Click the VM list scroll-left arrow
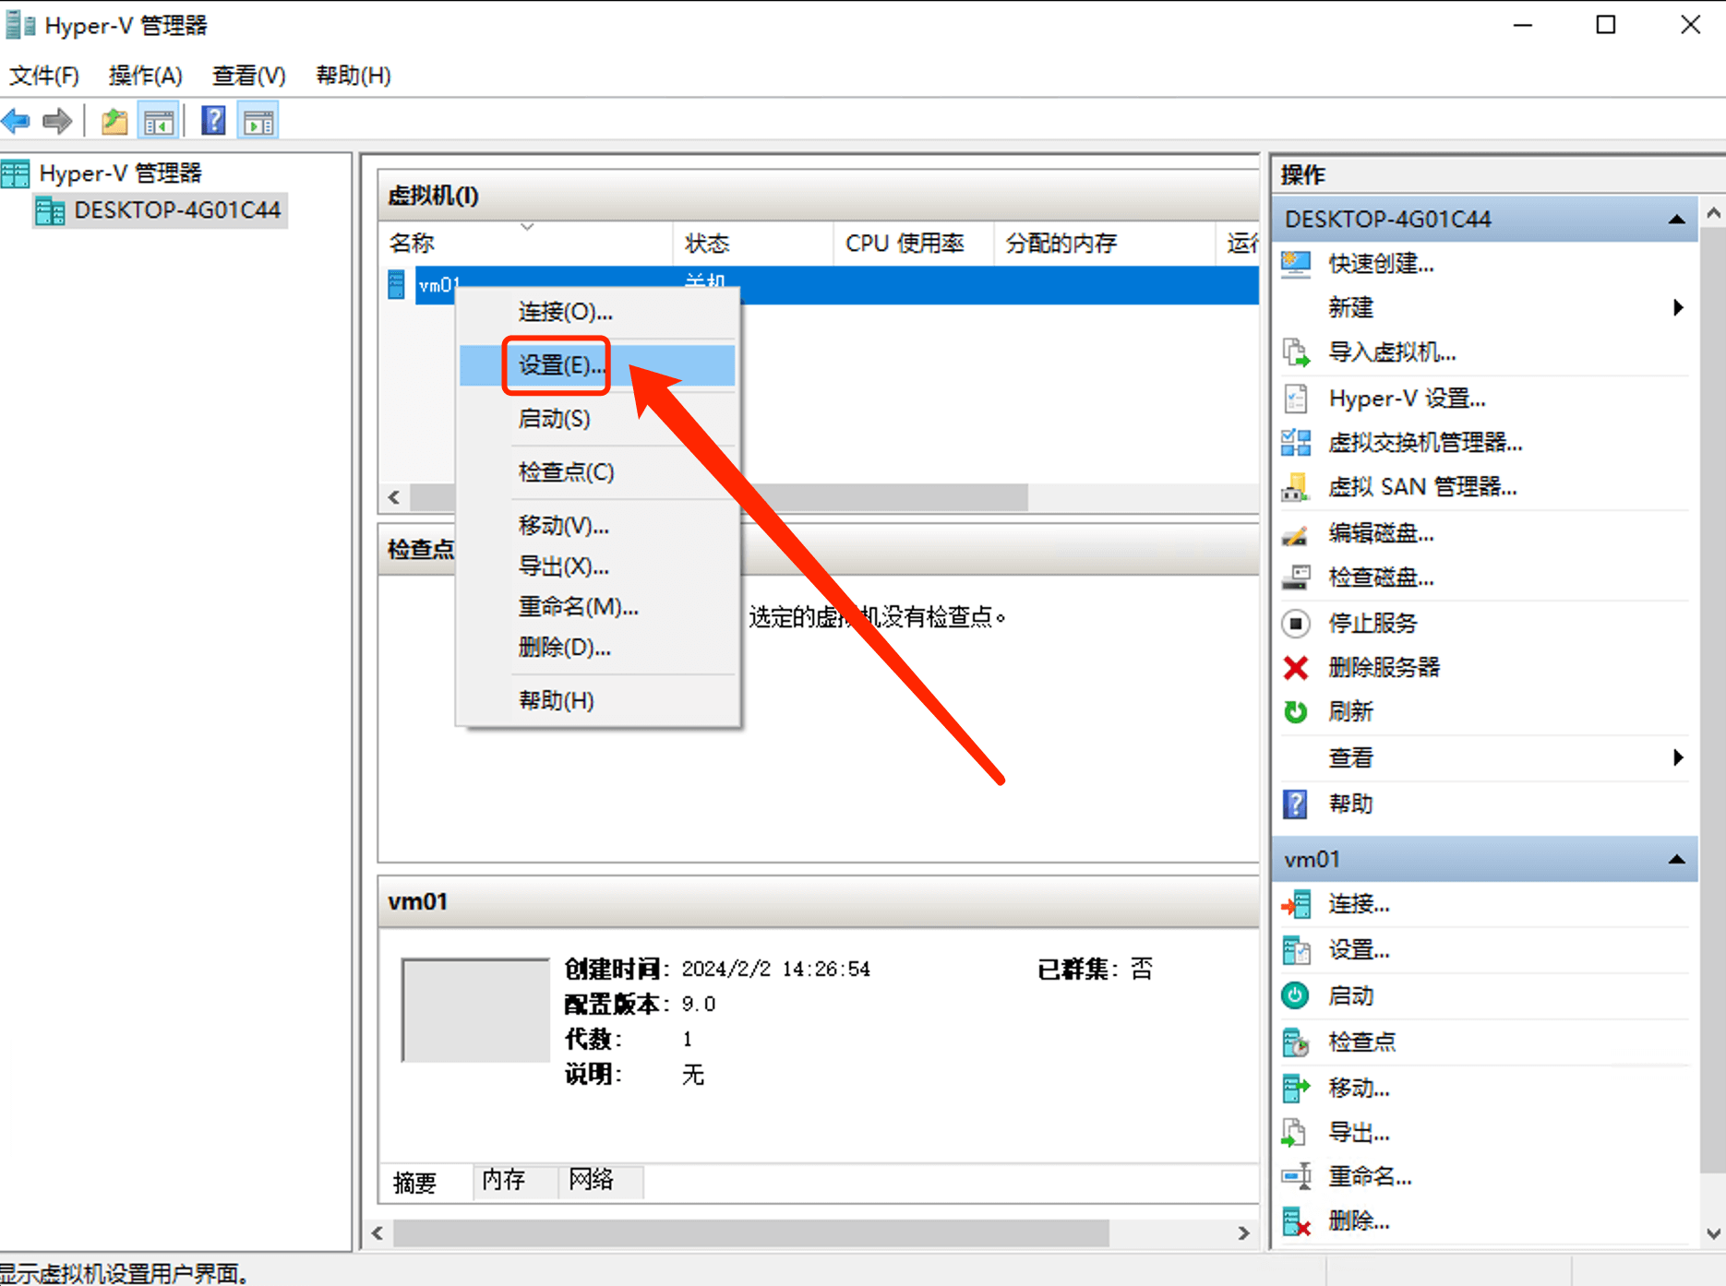The image size is (1726, 1286). pyautogui.click(x=394, y=498)
